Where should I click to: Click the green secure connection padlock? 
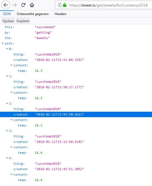tap(65, 5)
